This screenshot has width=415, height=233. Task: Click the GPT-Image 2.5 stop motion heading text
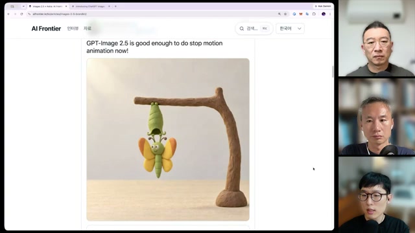point(154,47)
